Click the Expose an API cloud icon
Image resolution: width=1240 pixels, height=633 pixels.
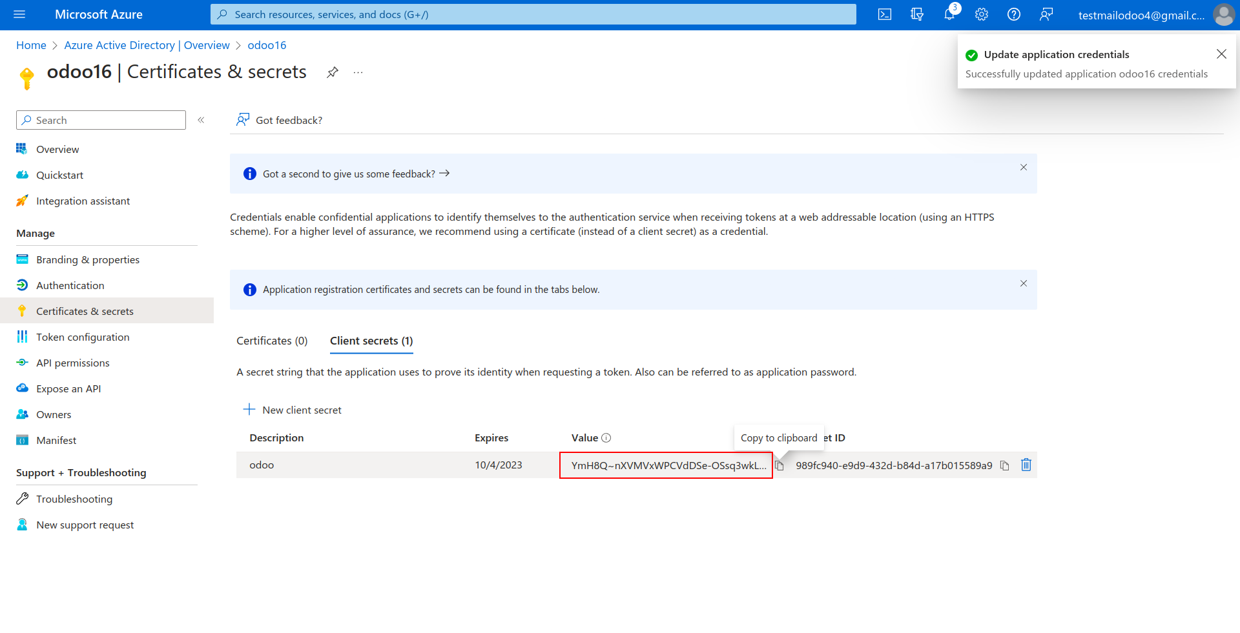pyautogui.click(x=22, y=388)
